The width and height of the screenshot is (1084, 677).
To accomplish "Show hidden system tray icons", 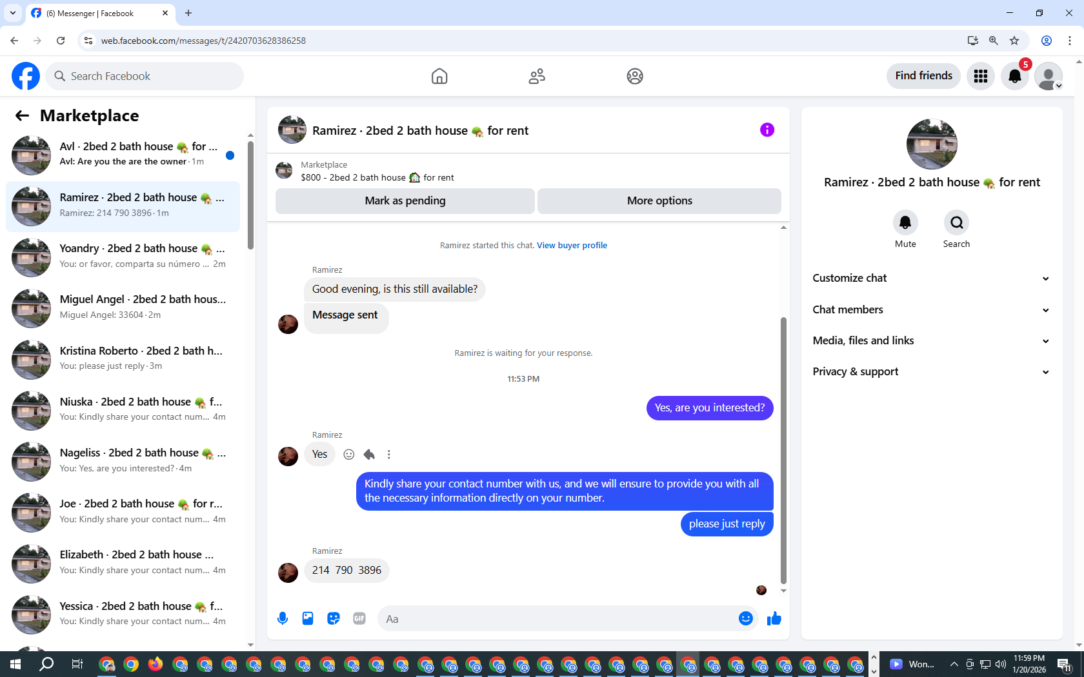I will pos(954,664).
